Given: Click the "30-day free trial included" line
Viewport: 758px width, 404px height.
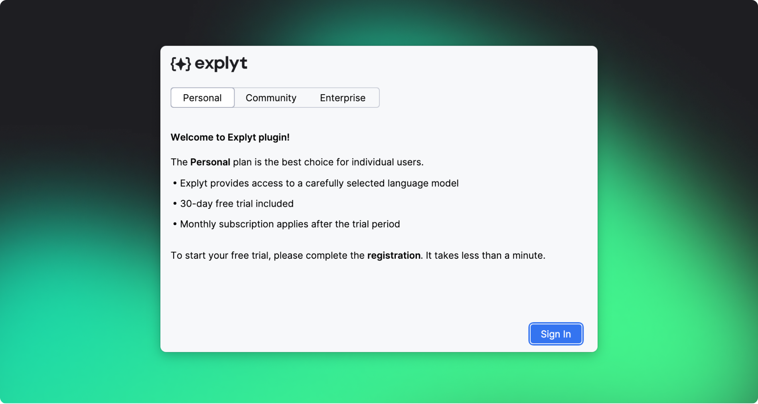Looking at the screenshot, I should tap(237, 204).
